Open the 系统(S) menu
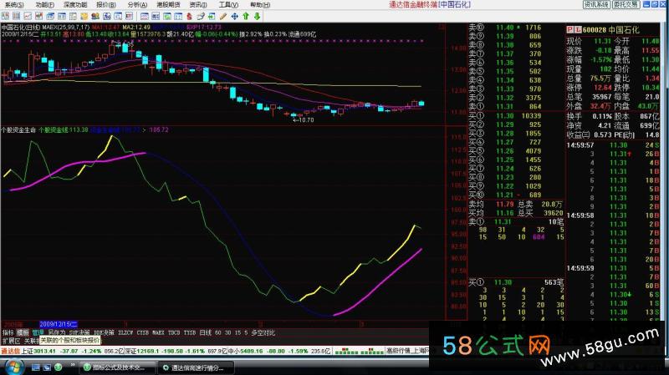 click(x=14, y=5)
